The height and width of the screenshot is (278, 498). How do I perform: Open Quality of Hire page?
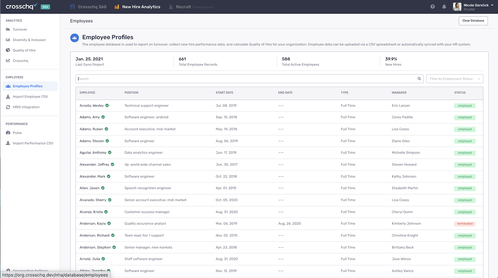tap(24, 50)
